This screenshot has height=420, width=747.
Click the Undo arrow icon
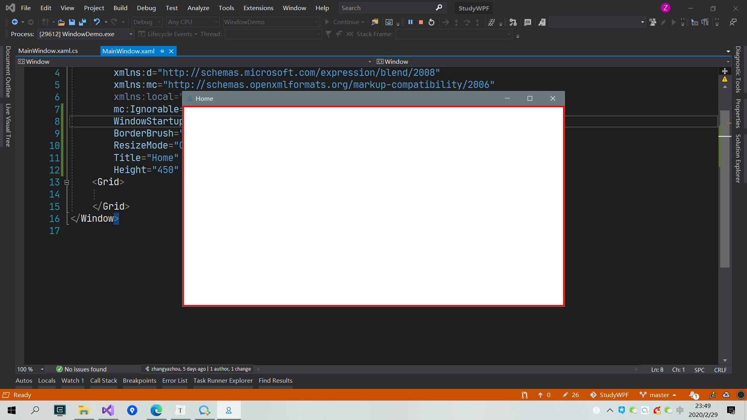pos(96,22)
